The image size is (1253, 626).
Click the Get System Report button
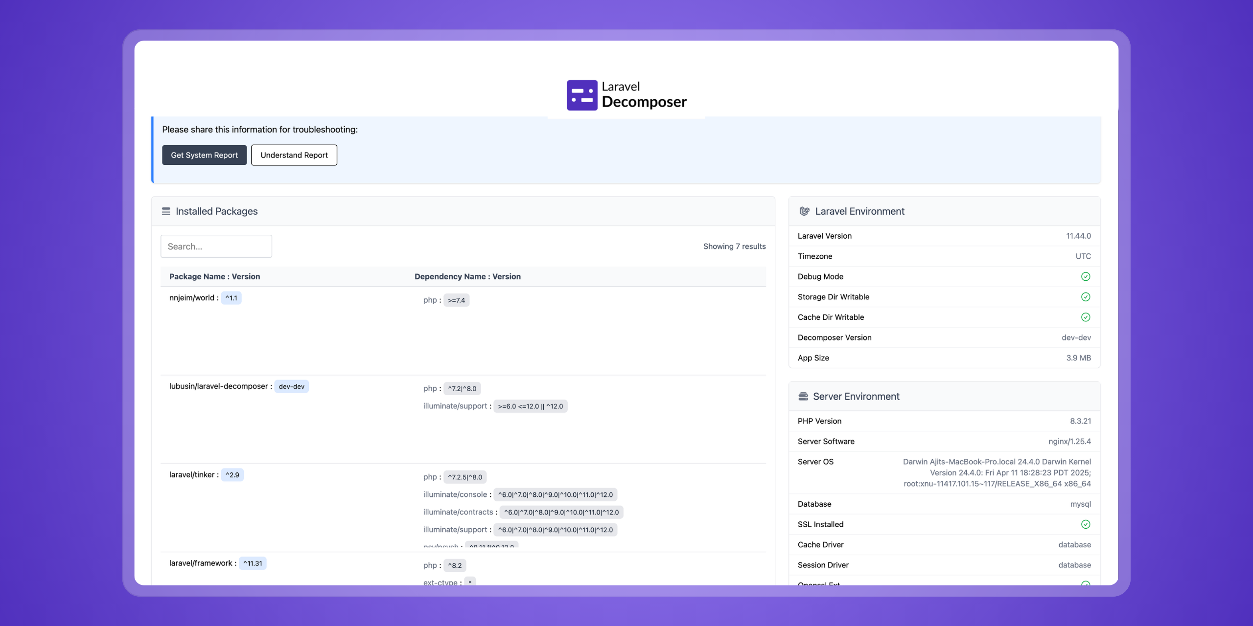[205, 155]
